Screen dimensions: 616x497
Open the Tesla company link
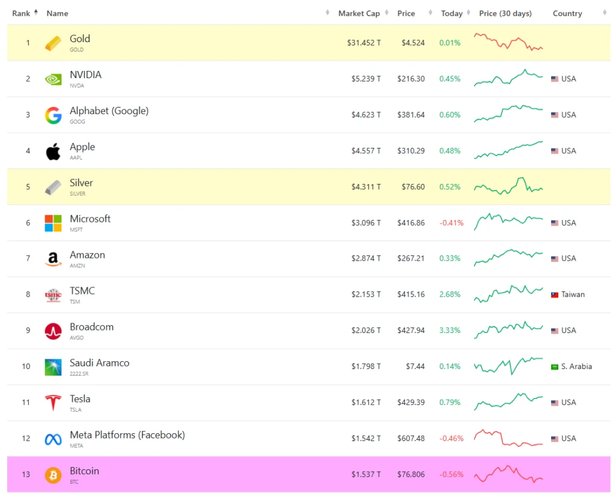click(x=80, y=399)
